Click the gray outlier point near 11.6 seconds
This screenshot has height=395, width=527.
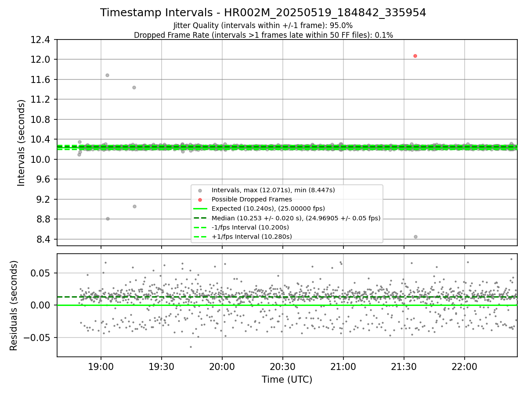pos(107,75)
